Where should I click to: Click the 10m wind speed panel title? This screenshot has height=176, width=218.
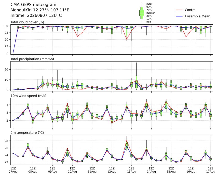click(x=28, y=96)
